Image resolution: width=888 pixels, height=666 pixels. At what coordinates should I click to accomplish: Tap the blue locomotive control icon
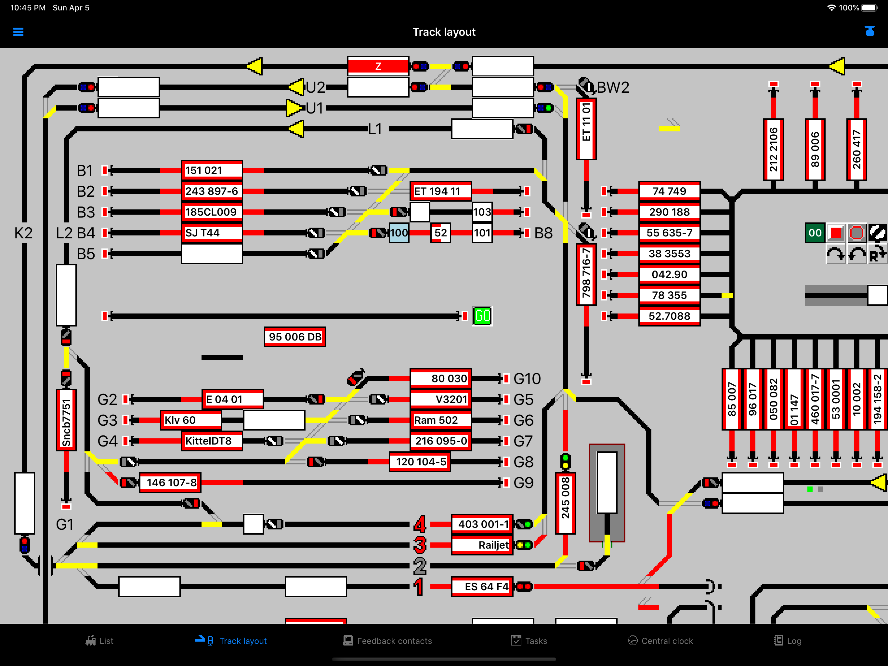869,31
